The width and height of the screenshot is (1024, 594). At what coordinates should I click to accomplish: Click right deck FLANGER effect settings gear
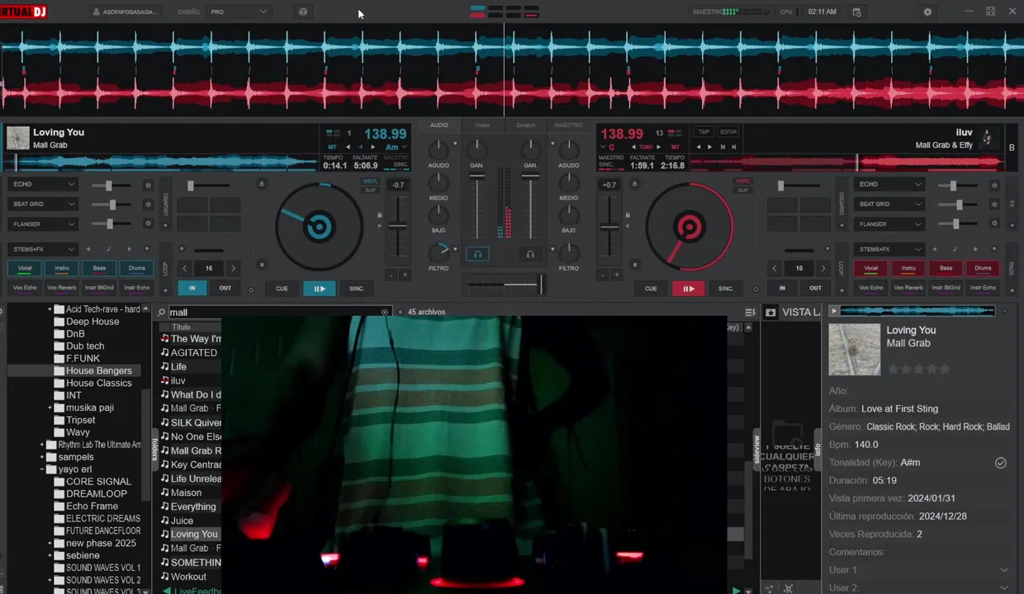point(994,224)
